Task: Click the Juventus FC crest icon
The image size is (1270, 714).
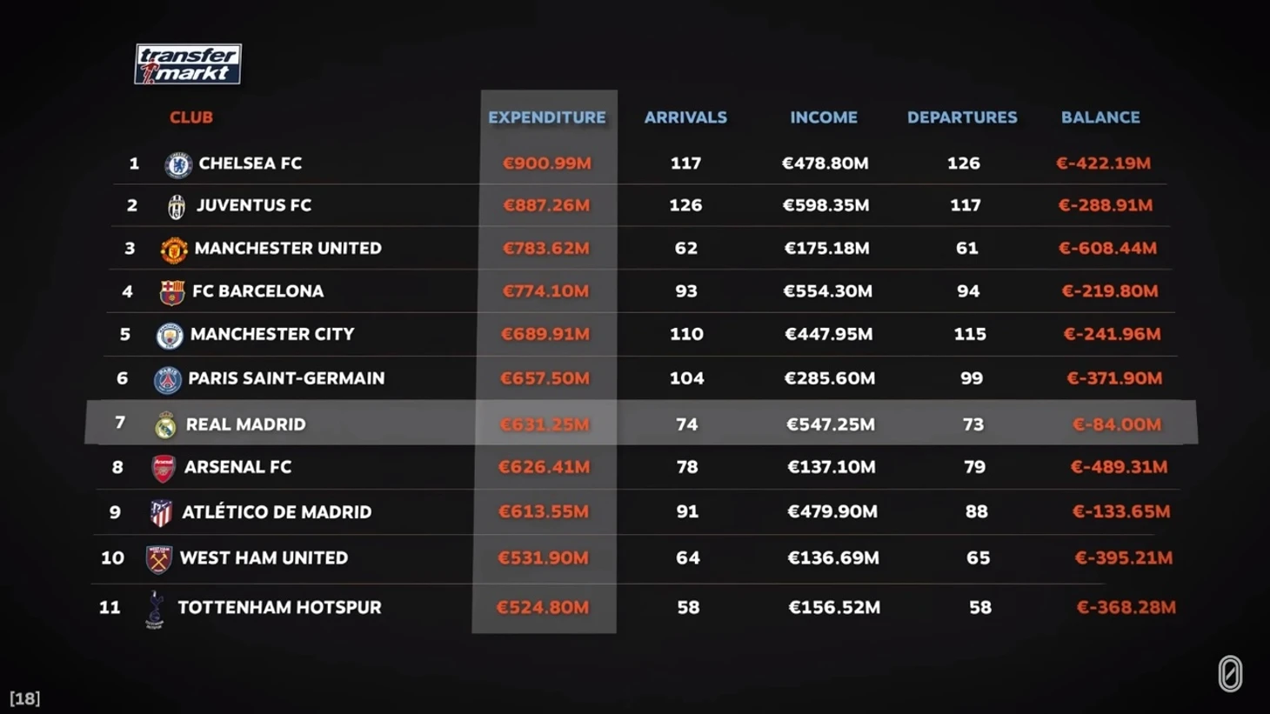Action: point(177,207)
